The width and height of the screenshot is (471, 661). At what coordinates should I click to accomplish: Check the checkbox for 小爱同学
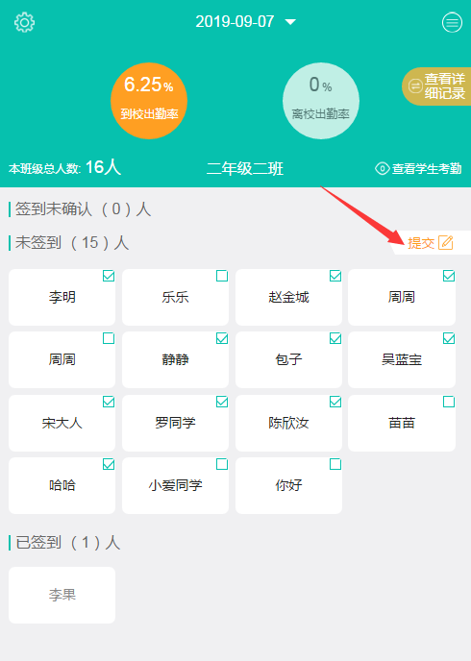[222, 464]
